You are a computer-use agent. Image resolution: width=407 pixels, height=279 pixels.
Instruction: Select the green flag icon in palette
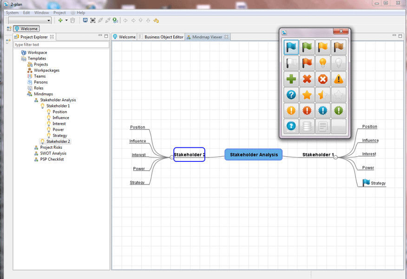pos(307,47)
